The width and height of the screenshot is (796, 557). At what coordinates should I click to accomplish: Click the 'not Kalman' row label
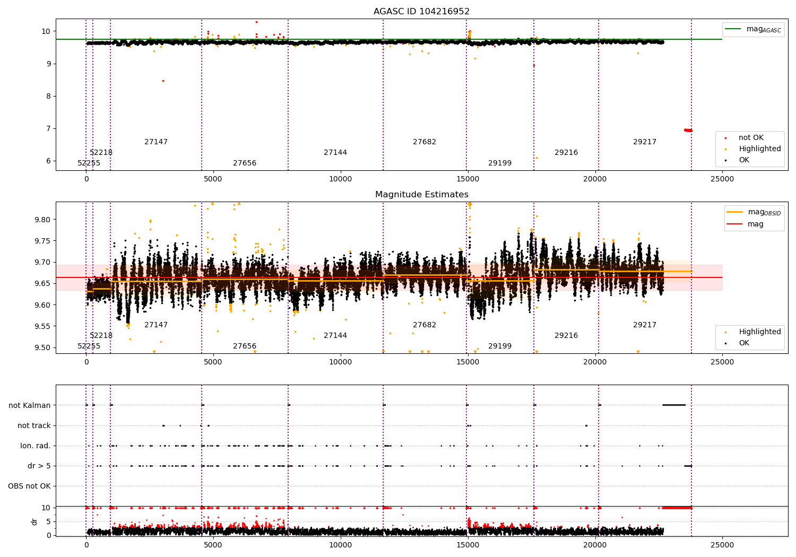(x=30, y=405)
